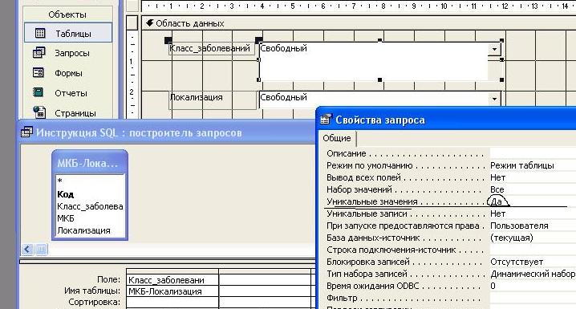
Task: Change Тип набора записей value Динамический набор
Action: tap(533, 274)
